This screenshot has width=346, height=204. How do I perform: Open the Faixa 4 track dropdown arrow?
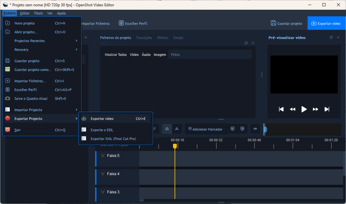[x=103, y=174]
